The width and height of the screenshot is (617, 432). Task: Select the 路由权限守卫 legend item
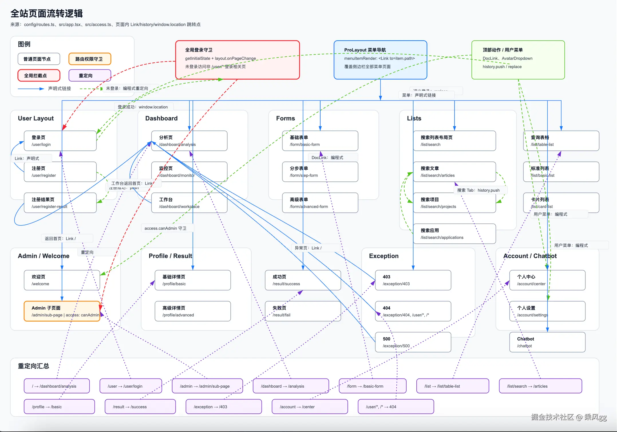click(x=90, y=59)
